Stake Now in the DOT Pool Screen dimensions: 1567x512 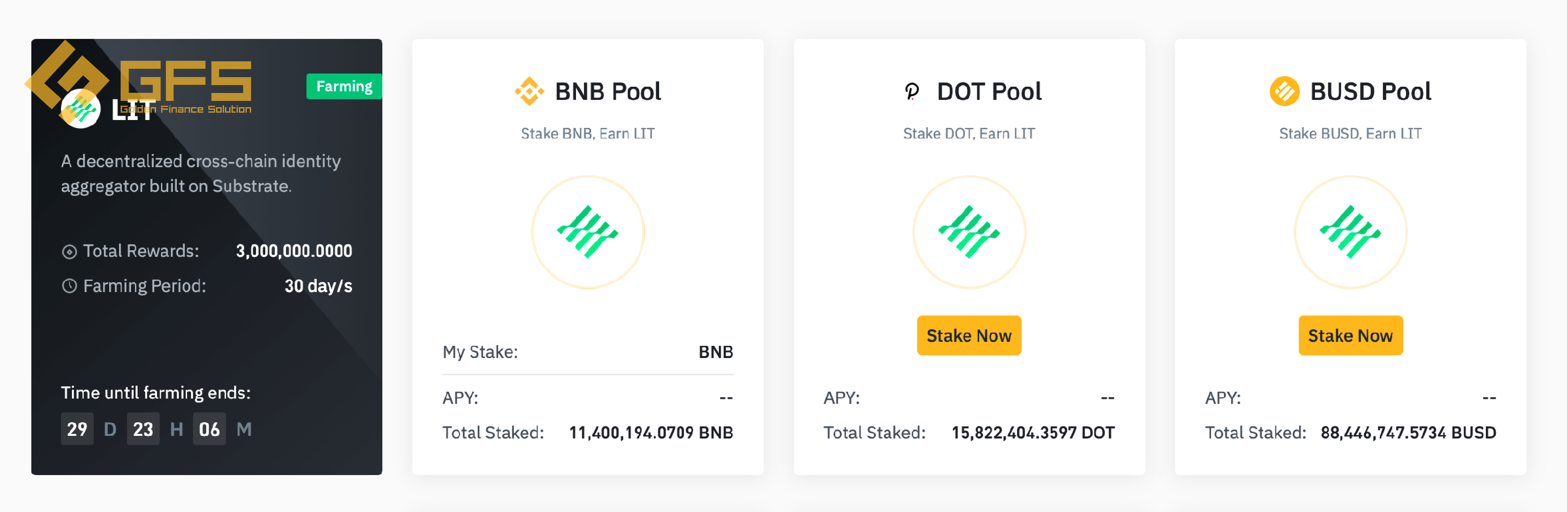969,336
